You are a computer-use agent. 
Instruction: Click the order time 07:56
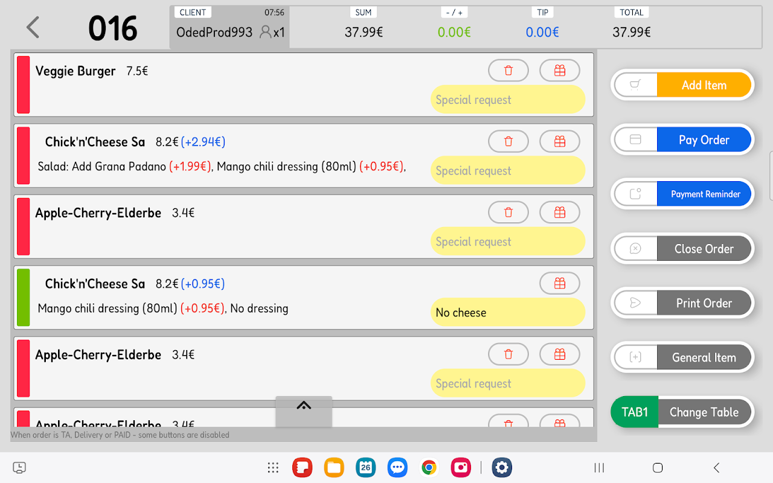coord(274,12)
